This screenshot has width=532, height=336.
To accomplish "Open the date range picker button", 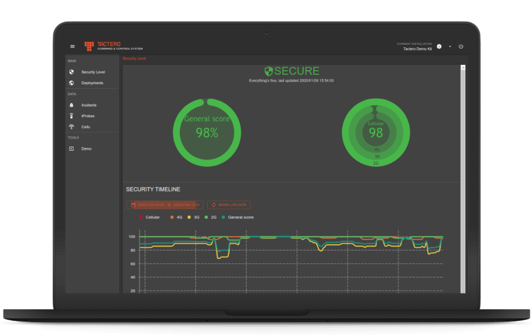I will point(165,205).
